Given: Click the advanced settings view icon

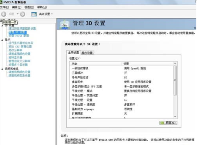Looking at the screenshot, I should [x=34, y=14].
